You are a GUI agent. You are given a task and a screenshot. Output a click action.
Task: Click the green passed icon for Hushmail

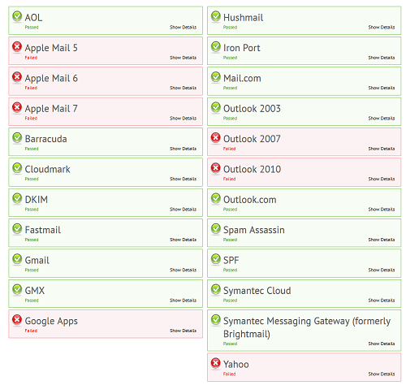216,16
